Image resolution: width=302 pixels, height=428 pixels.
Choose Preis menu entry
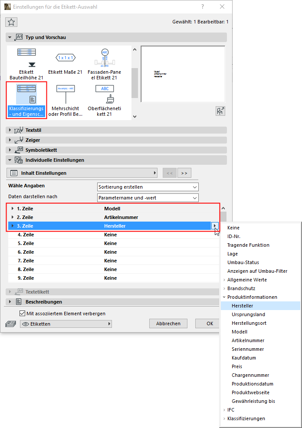point(260,366)
